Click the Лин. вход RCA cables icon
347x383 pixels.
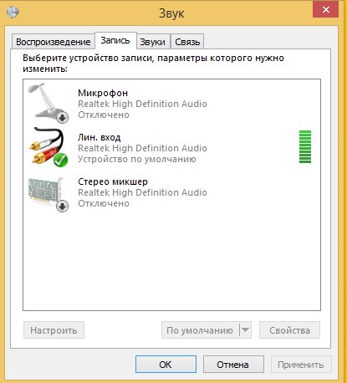coord(48,147)
